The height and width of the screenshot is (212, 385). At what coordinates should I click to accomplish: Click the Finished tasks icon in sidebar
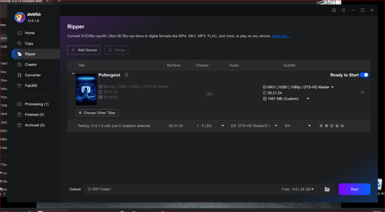pyautogui.click(x=19, y=115)
